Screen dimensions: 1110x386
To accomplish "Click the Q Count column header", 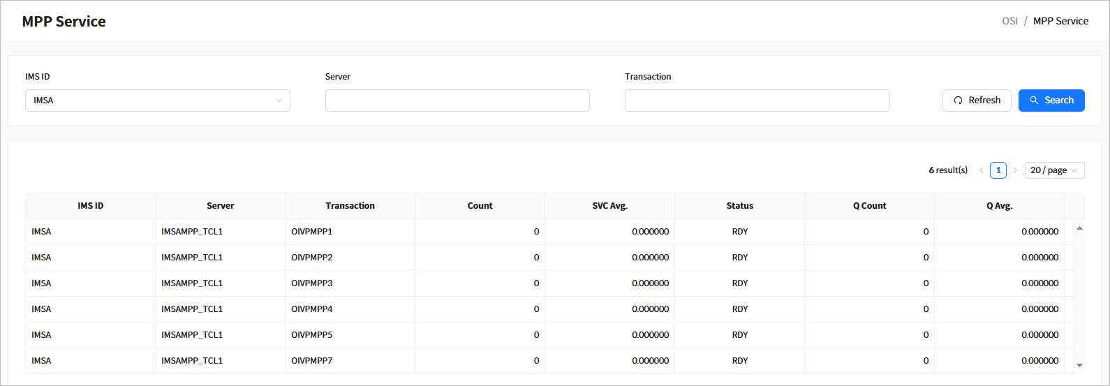I will pyautogui.click(x=869, y=206).
